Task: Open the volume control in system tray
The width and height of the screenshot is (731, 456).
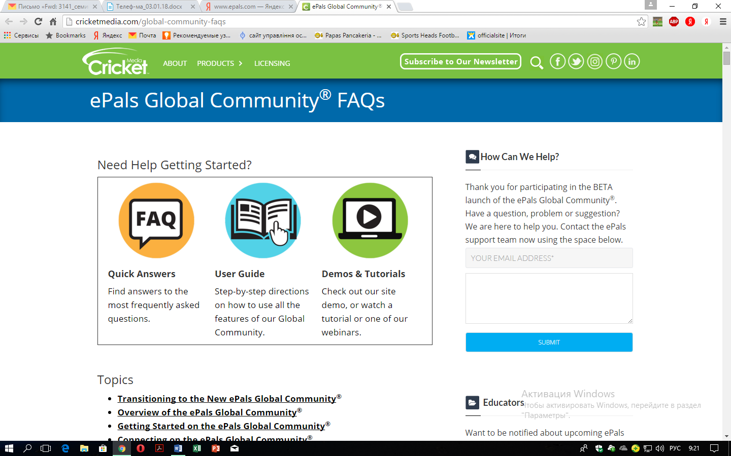Action: pyautogui.click(x=660, y=448)
